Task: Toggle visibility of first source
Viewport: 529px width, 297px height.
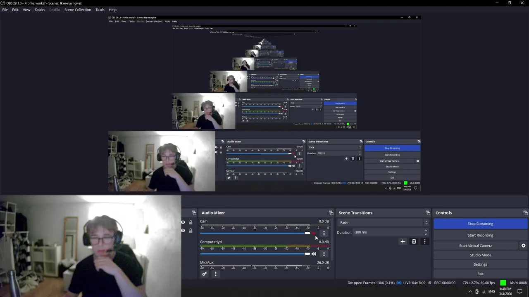Action: (183, 222)
